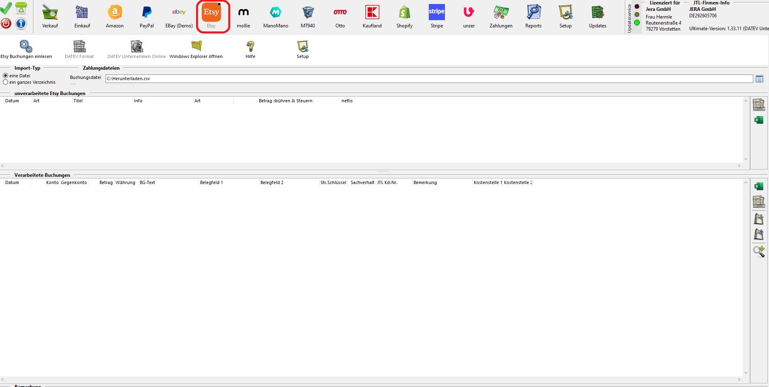Open the Updates toolbar item
Screen dimensions: 769x387
[597, 17]
